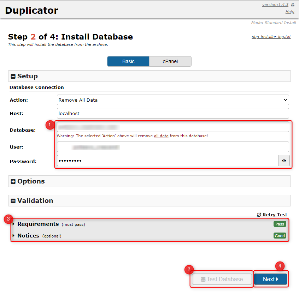The height and width of the screenshot is (295, 299).
Task: Click the 'Mode: Standard Install' text
Action: coord(274,23)
